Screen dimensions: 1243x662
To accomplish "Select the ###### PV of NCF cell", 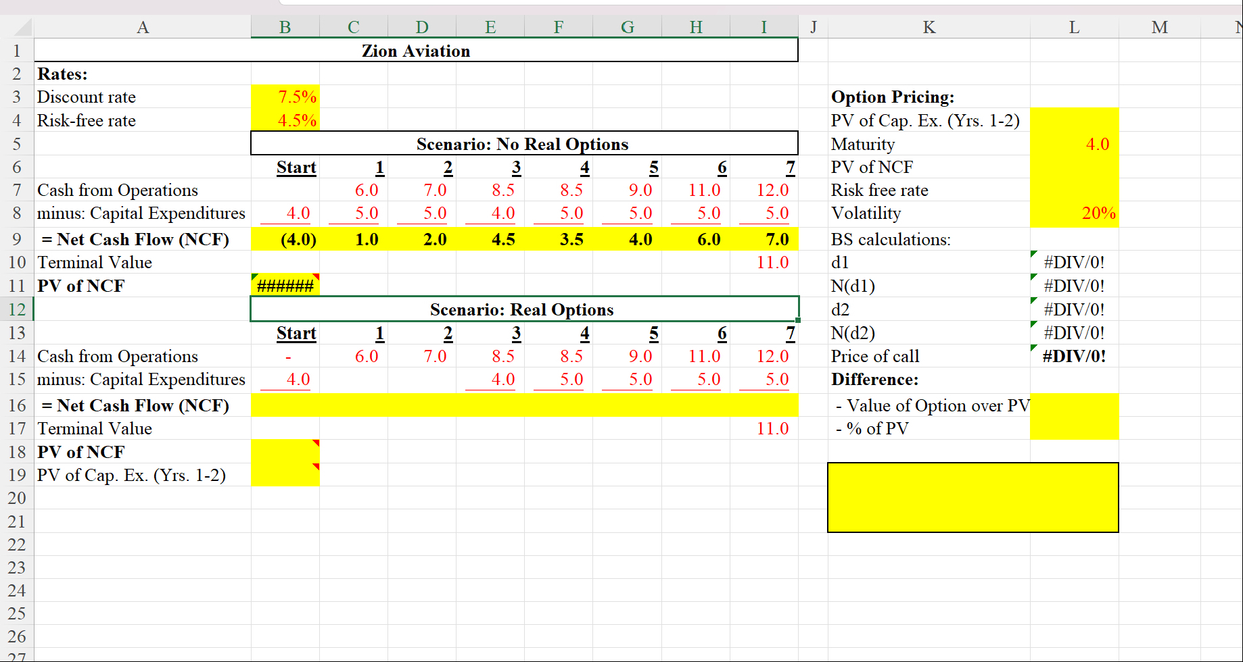I will [x=285, y=286].
